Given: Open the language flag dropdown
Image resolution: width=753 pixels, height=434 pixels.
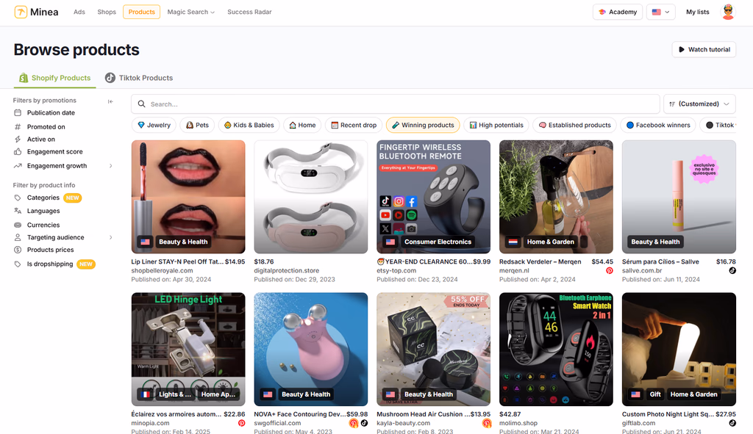Looking at the screenshot, I should [660, 12].
